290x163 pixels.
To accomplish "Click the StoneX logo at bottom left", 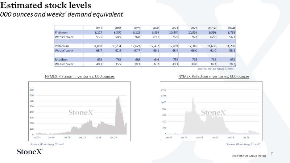I will 30,152.
